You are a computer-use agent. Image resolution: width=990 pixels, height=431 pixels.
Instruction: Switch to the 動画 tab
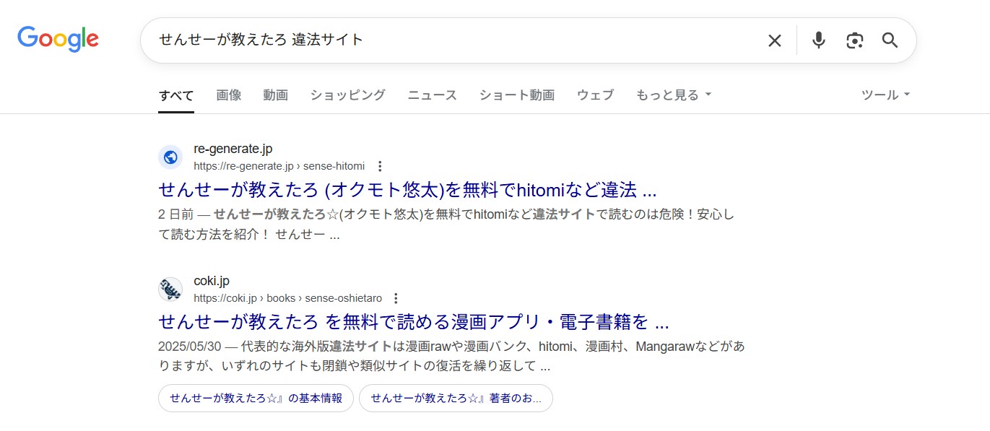(x=275, y=95)
